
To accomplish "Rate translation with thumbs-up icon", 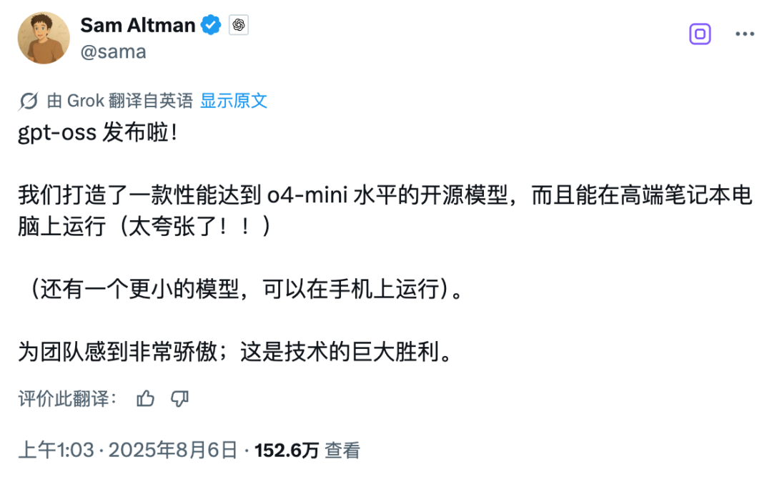I will click(145, 398).
